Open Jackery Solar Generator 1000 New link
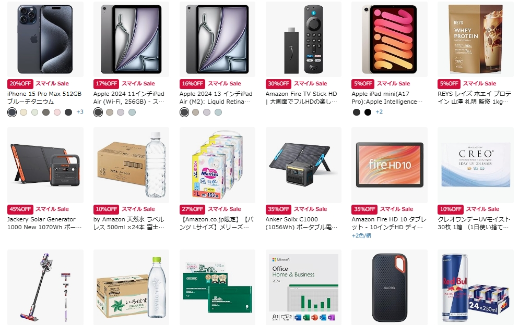Image resolution: width=519 pixels, height=325 pixels. tap(44, 223)
